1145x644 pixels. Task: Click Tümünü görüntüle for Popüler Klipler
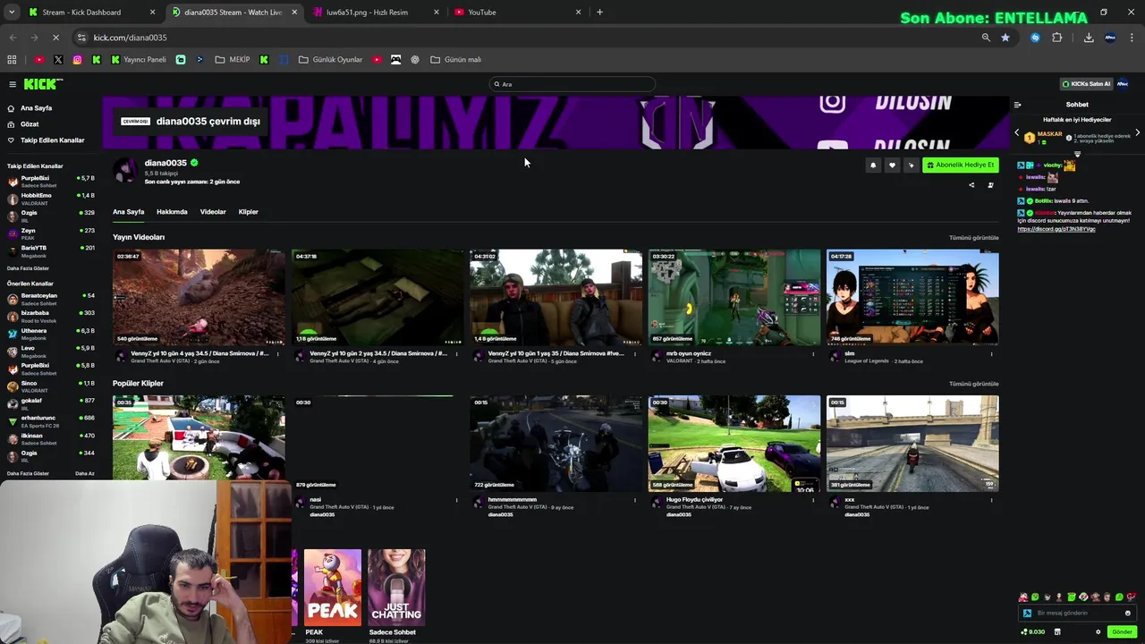click(x=973, y=384)
